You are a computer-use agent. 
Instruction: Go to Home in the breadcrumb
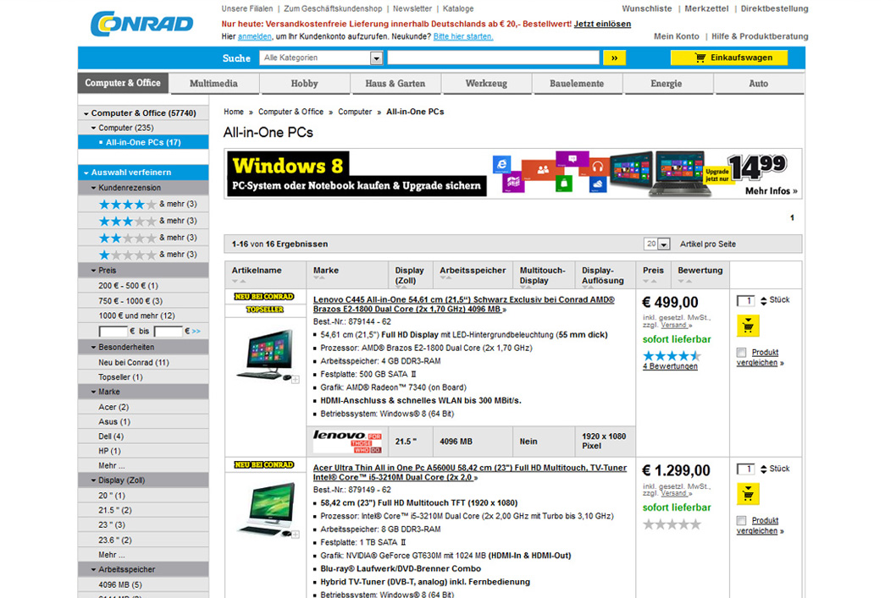(x=234, y=112)
